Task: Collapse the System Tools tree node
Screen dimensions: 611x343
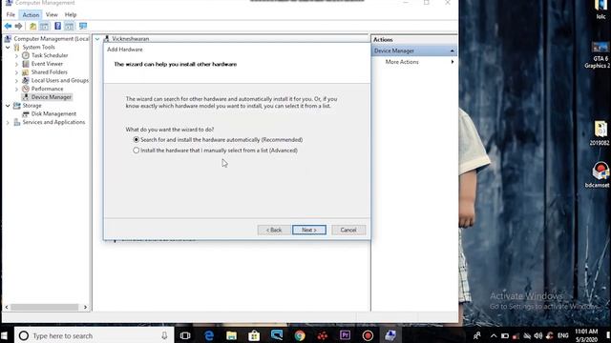Action: [8, 47]
